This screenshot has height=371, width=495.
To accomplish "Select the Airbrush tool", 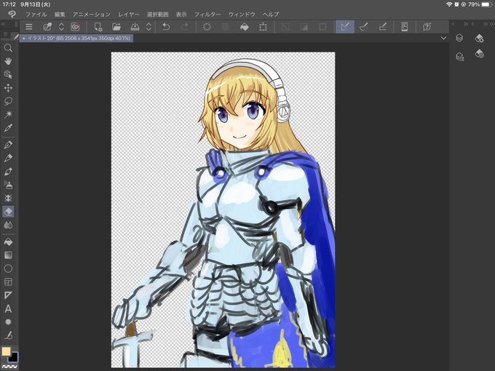I will pyautogui.click(x=8, y=185).
